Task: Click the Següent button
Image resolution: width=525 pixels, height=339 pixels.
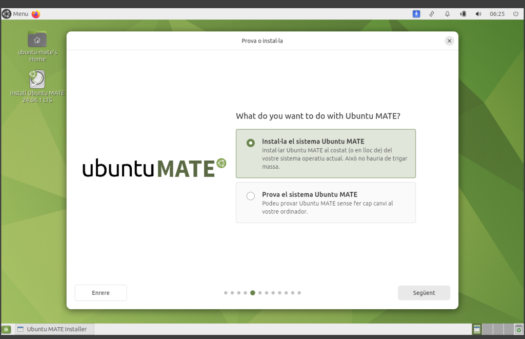Action: (x=424, y=293)
